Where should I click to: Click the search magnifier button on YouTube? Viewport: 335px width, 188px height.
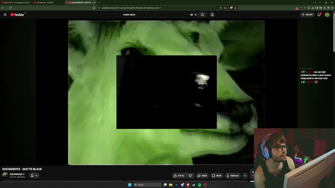point(202,15)
